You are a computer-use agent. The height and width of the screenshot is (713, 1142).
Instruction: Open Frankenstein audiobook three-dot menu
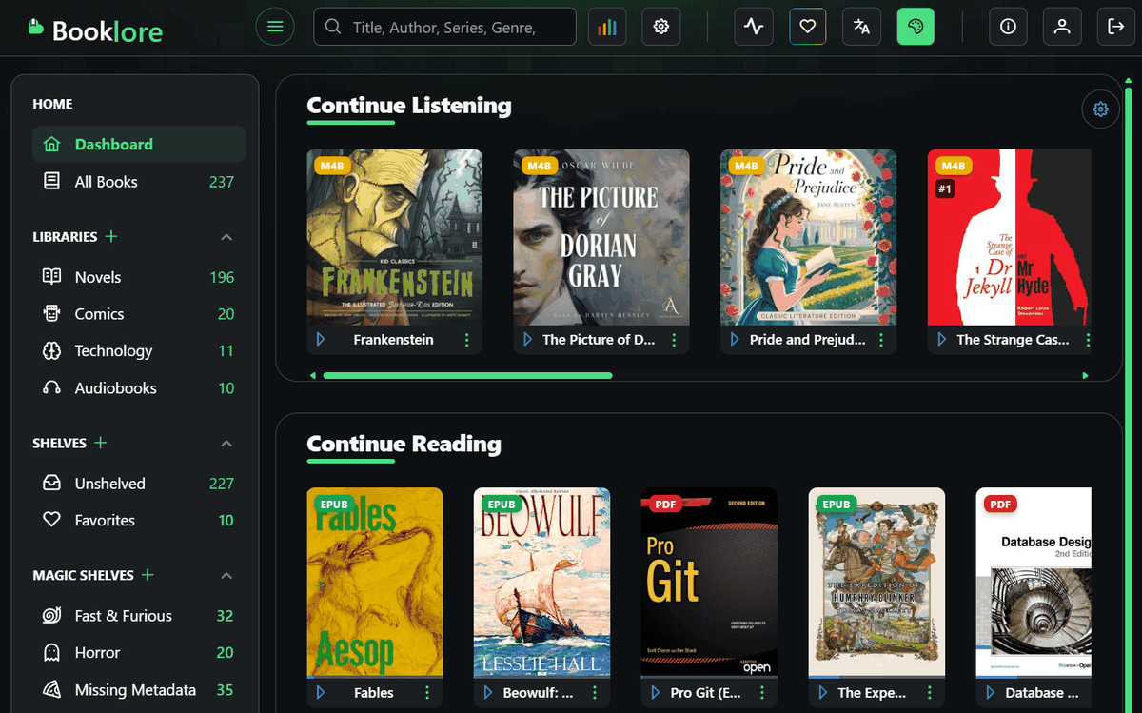466,340
